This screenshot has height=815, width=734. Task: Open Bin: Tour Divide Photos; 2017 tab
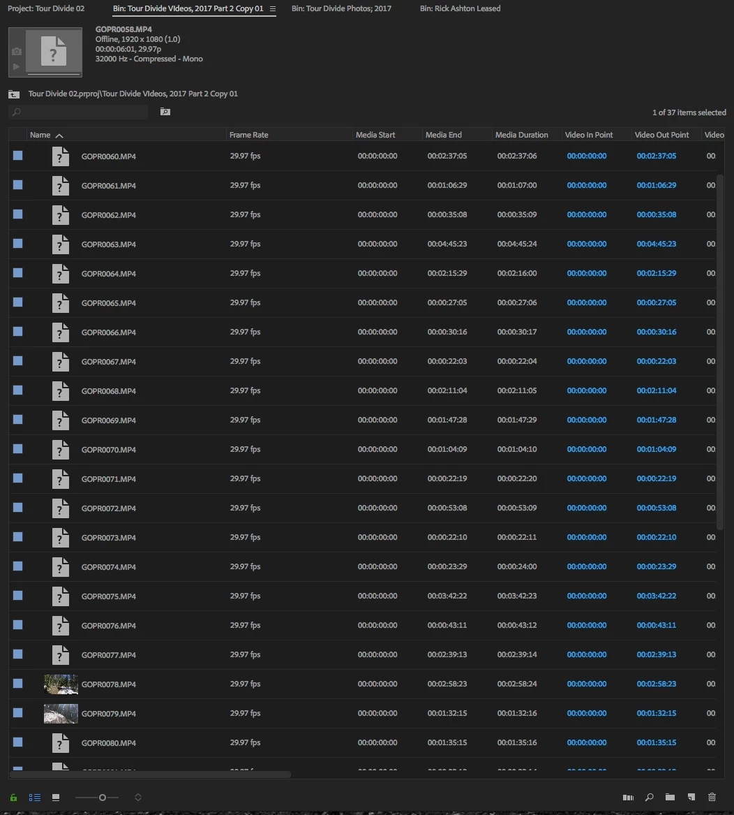(341, 9)
